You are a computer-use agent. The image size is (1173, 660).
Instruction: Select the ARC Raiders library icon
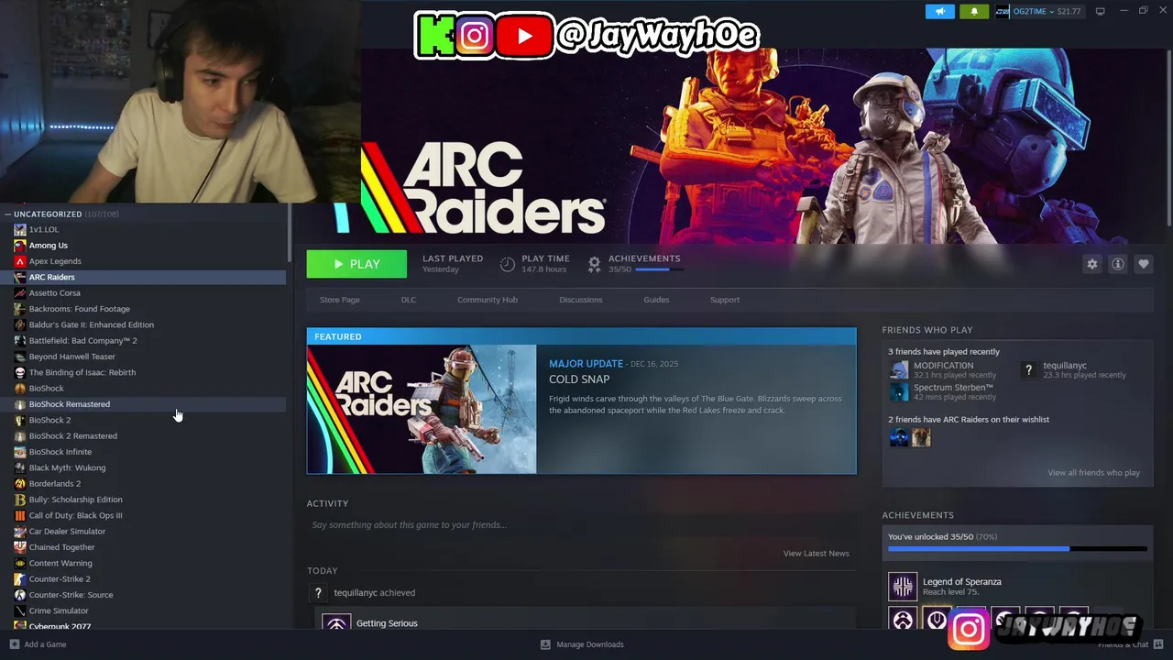pos(20,277)
